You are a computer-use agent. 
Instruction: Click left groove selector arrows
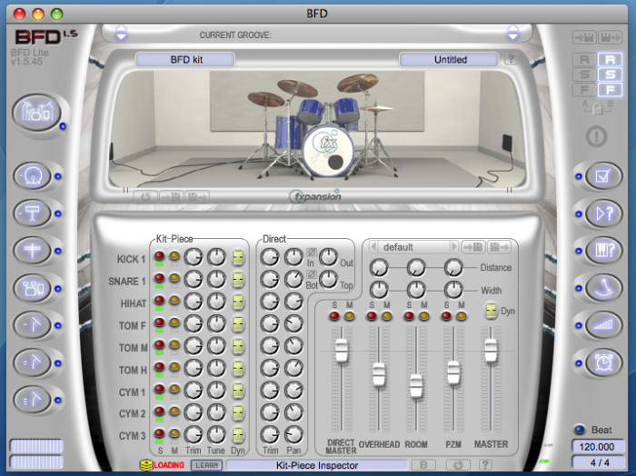(x=121, y=34)
